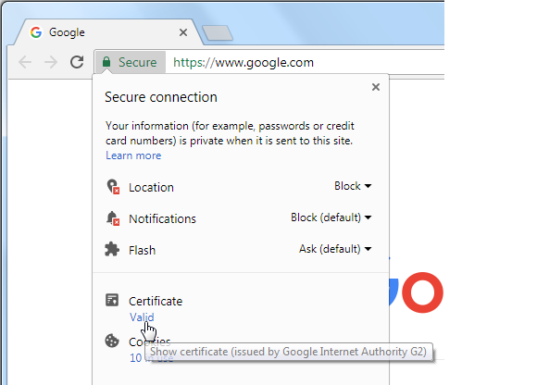This screenshot has height=385, width=537.
Task: Click the Notifications bell icon
Action: tap(113, 218)
